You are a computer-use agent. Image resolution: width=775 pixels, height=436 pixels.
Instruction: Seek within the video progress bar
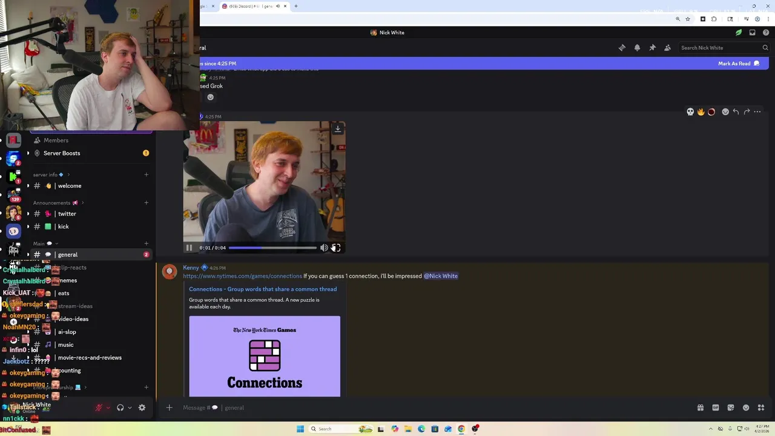click(272, 248)
